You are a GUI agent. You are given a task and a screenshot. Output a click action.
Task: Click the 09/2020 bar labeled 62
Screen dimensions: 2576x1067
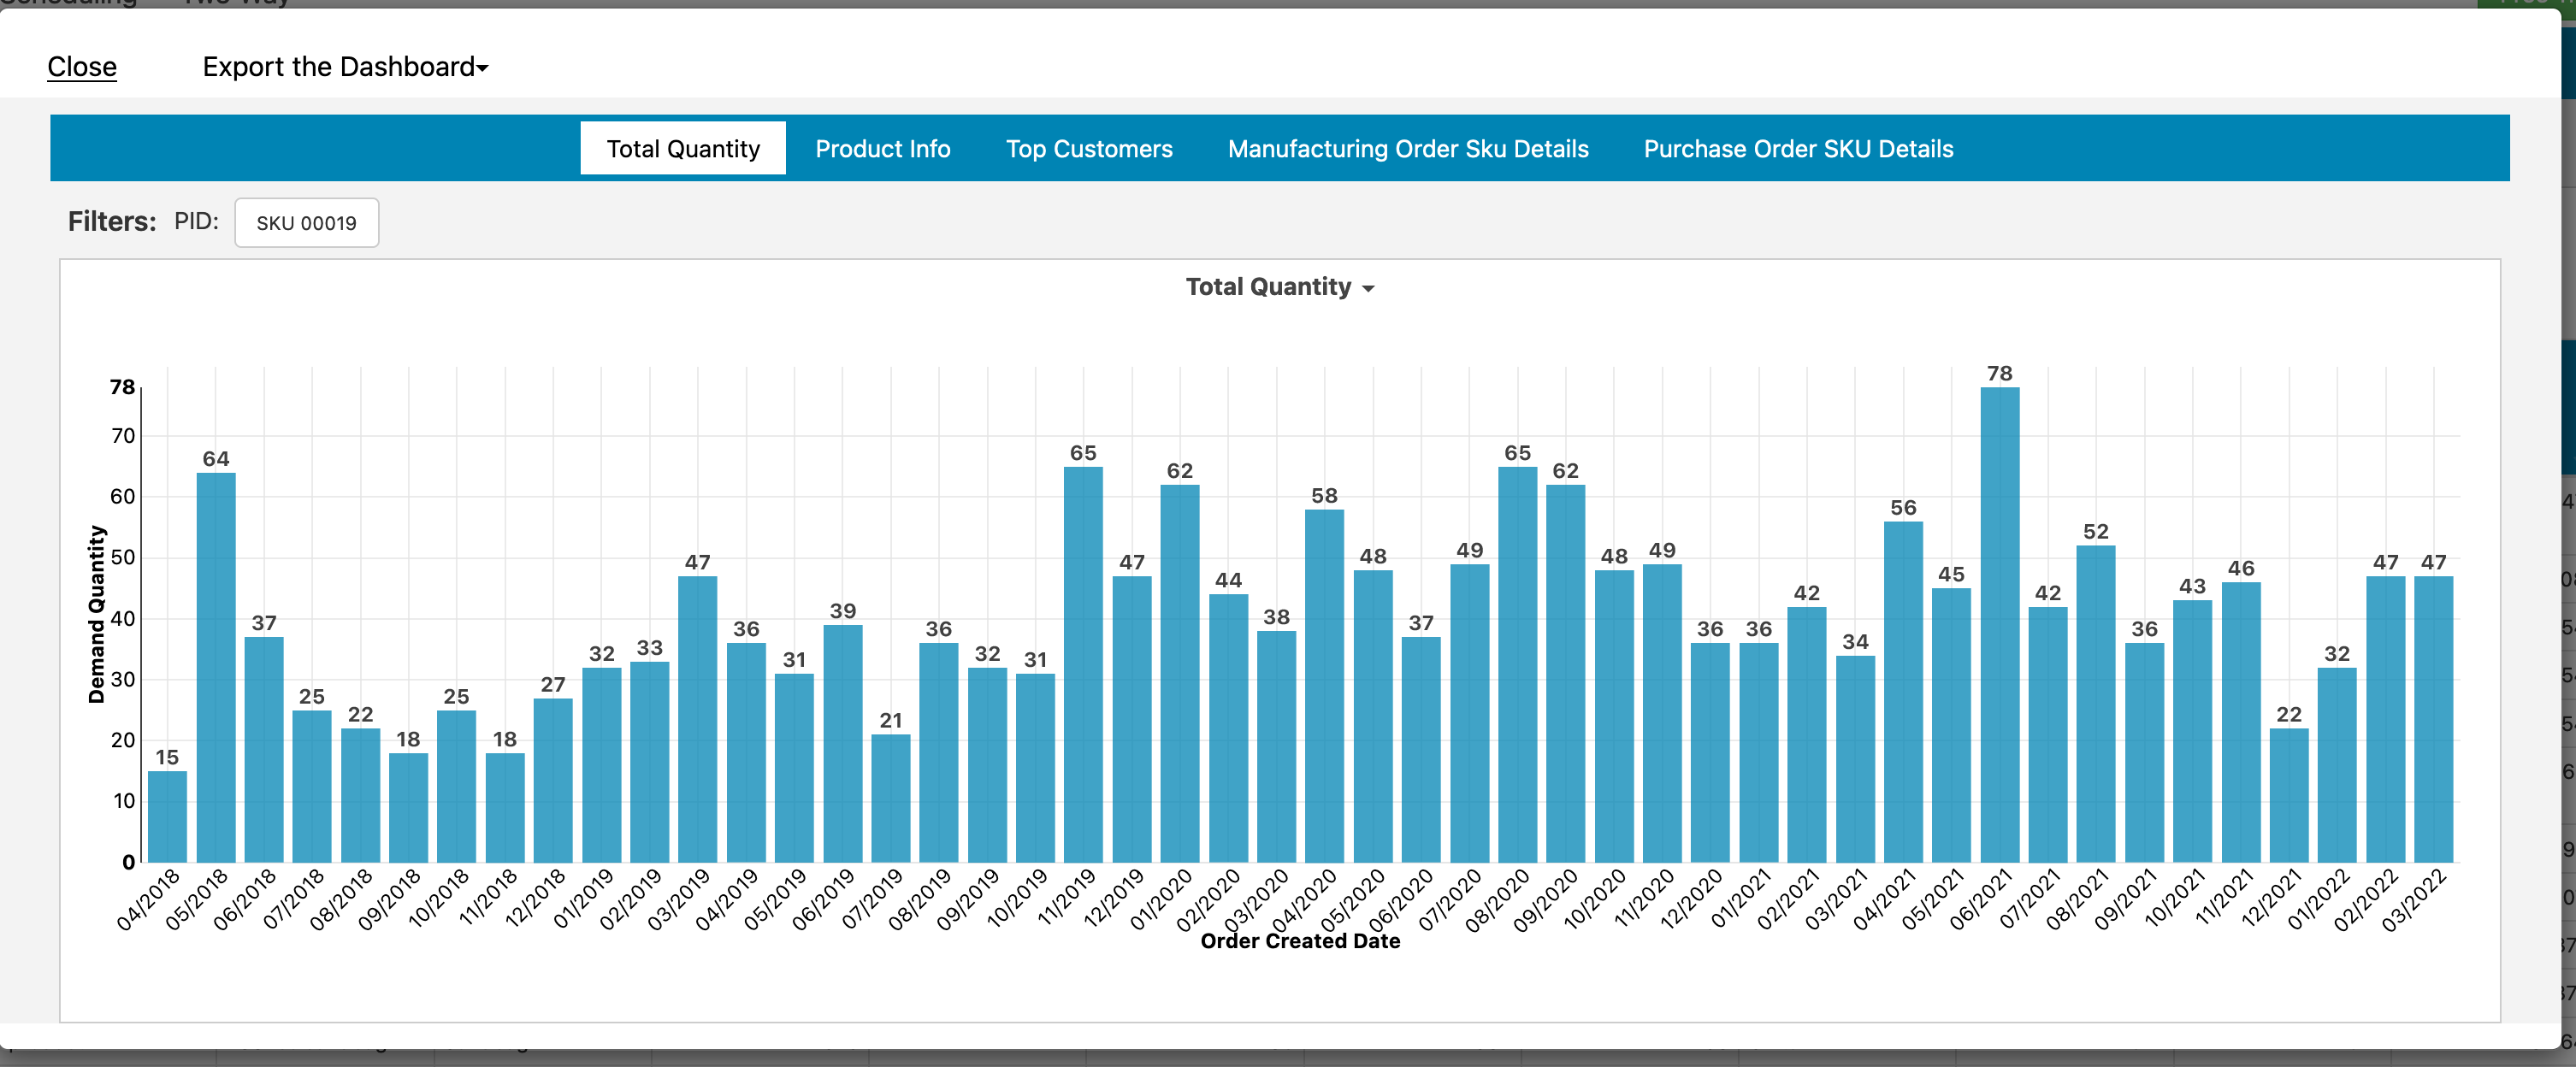pos(1565,673)
